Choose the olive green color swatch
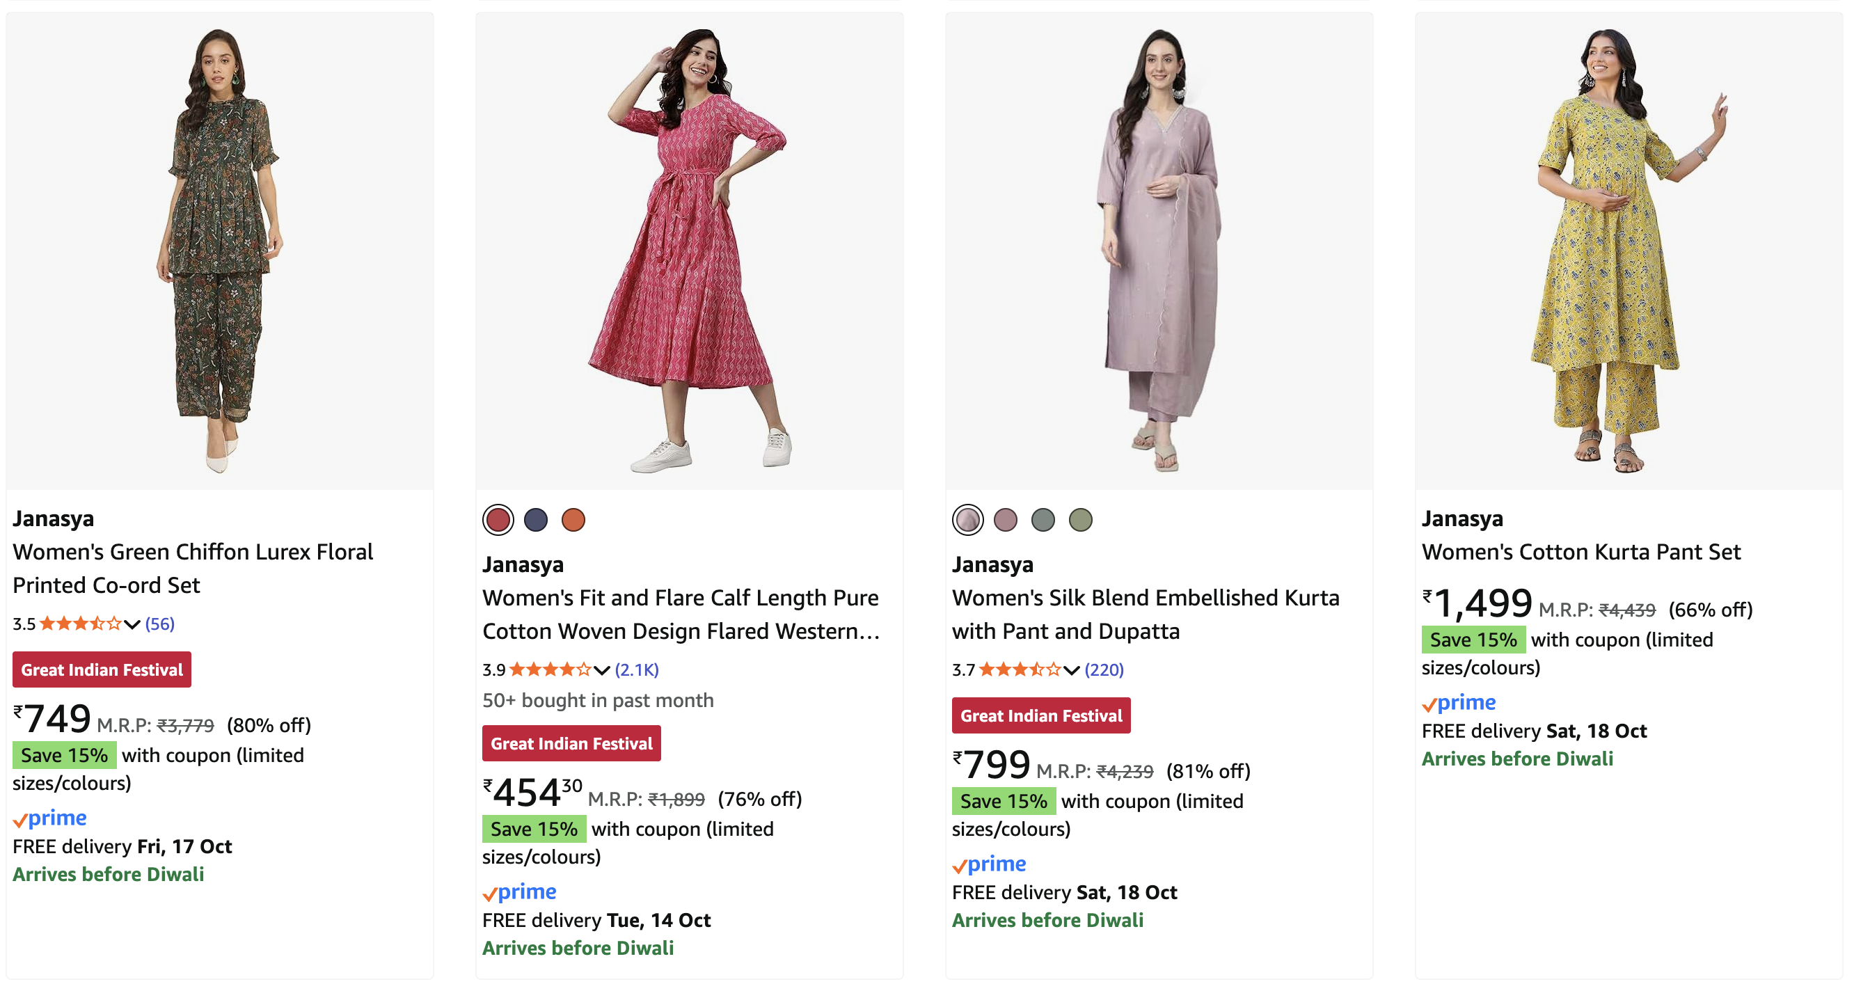 [x=1079, y=520]
